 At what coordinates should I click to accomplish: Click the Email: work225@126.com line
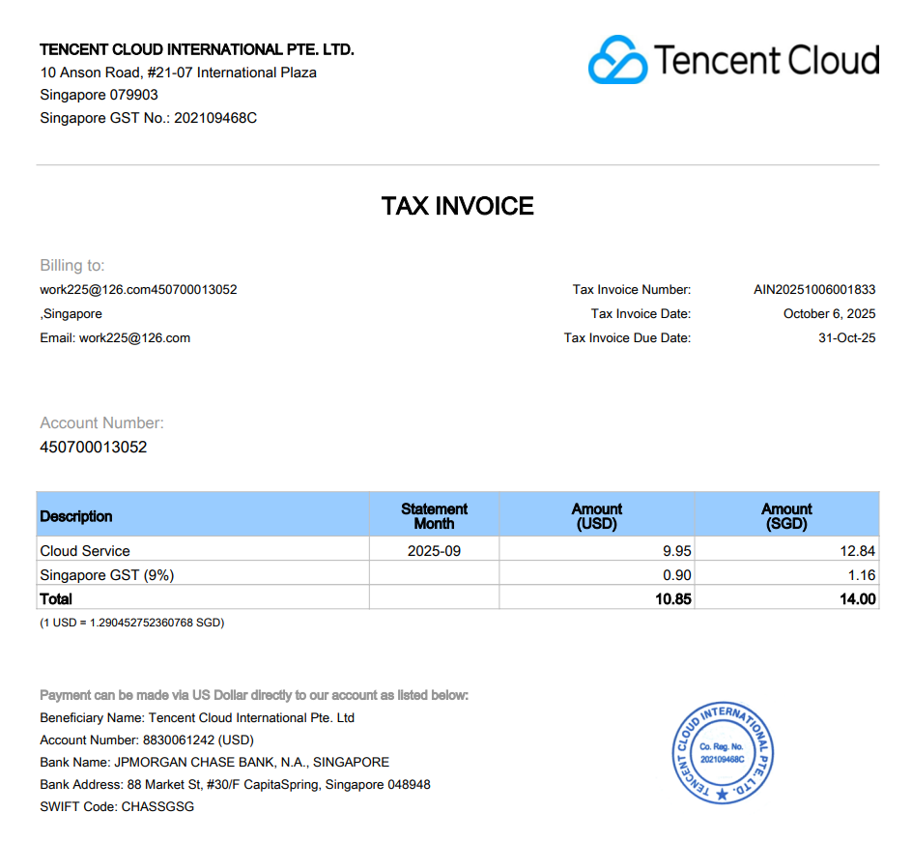(x=115, y=338)
